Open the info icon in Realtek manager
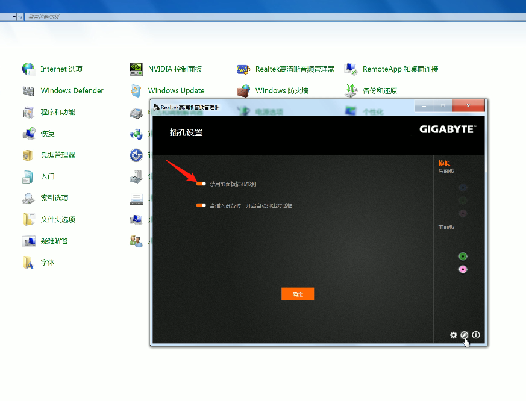 [476, 335]
